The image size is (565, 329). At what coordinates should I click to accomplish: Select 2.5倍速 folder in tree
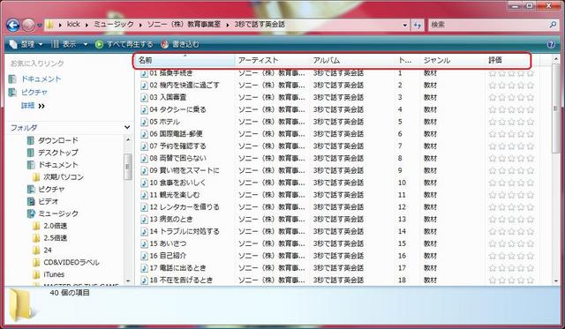click(55, 238)
